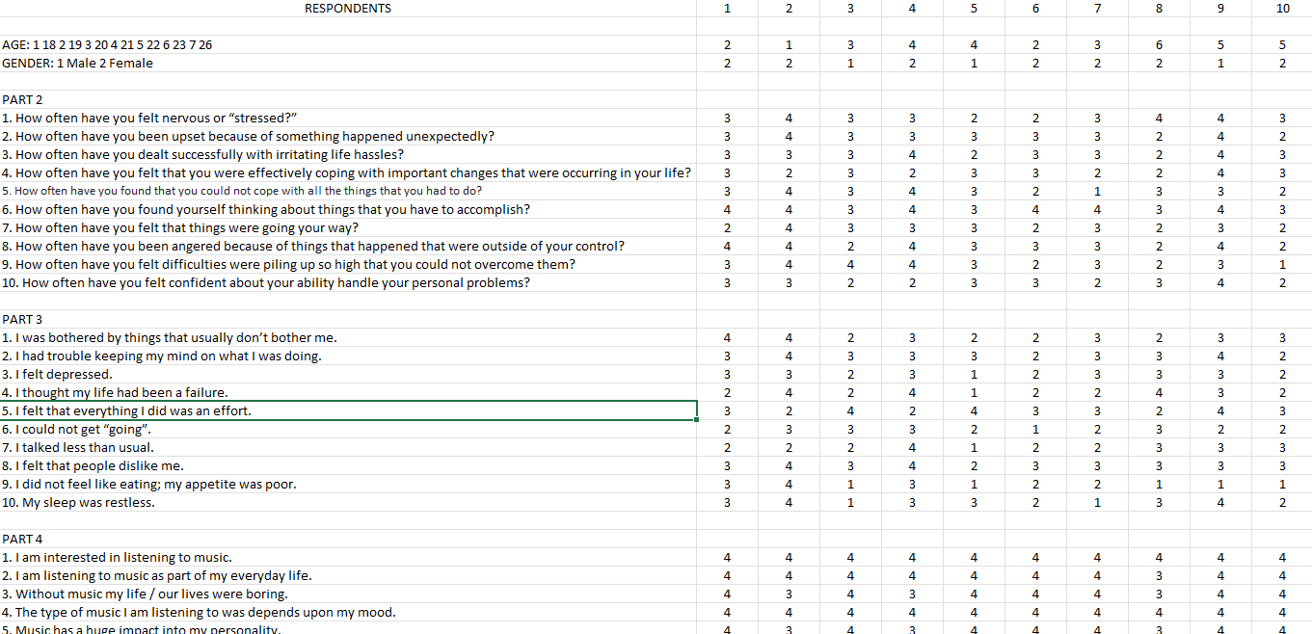Image resolution: width=1312 pixels, height=634 pixels.
Task: Select the 'I talked less than usual.' cell
Action: pyautogui.click(x=78, y=448)
